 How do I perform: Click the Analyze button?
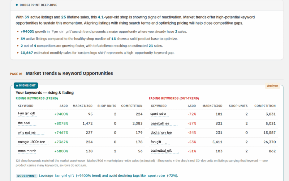(x=272, y=86)
